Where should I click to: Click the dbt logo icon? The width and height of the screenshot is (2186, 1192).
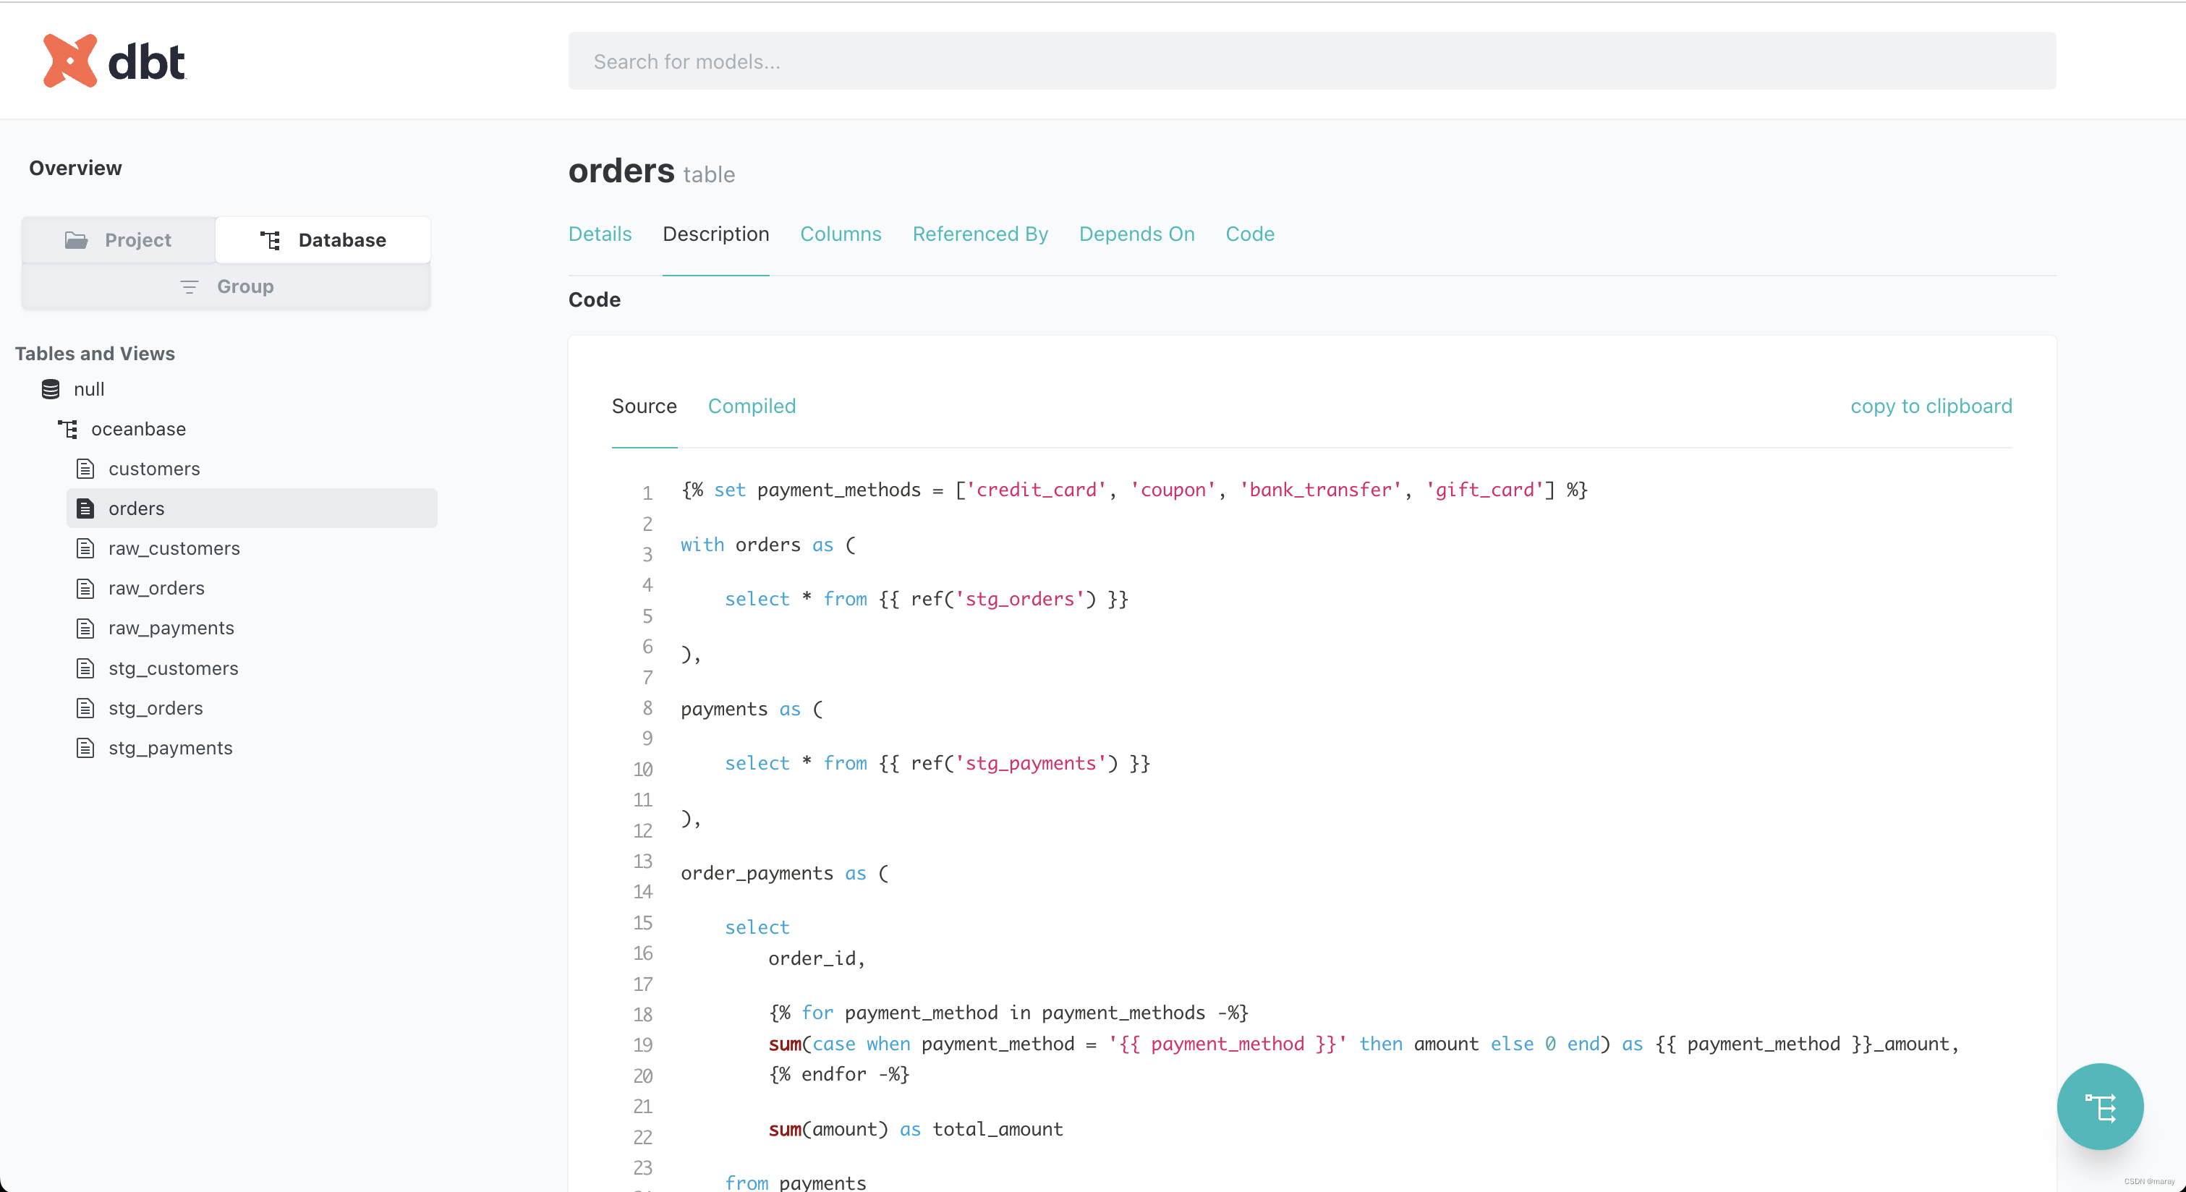pos(69,61)
